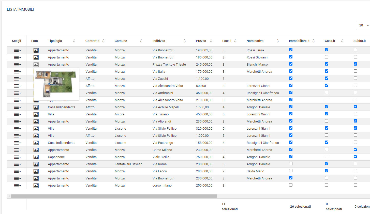Screen dimensions: 370x214
Task: Open hamburger menu for Rossi Giovanni row
Action: point(17,57)
